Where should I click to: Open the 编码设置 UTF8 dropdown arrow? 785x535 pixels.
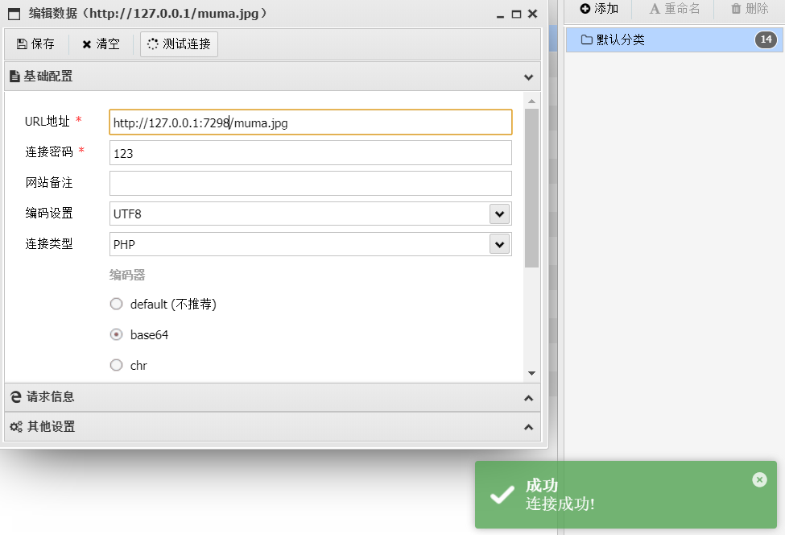tap(500, 214)
